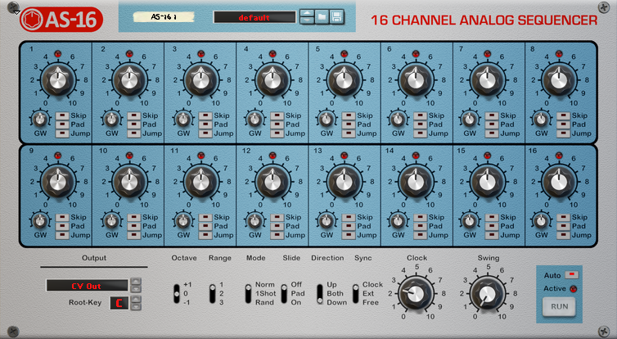
Task: Step the Output selection down
Action: [136, 289]
